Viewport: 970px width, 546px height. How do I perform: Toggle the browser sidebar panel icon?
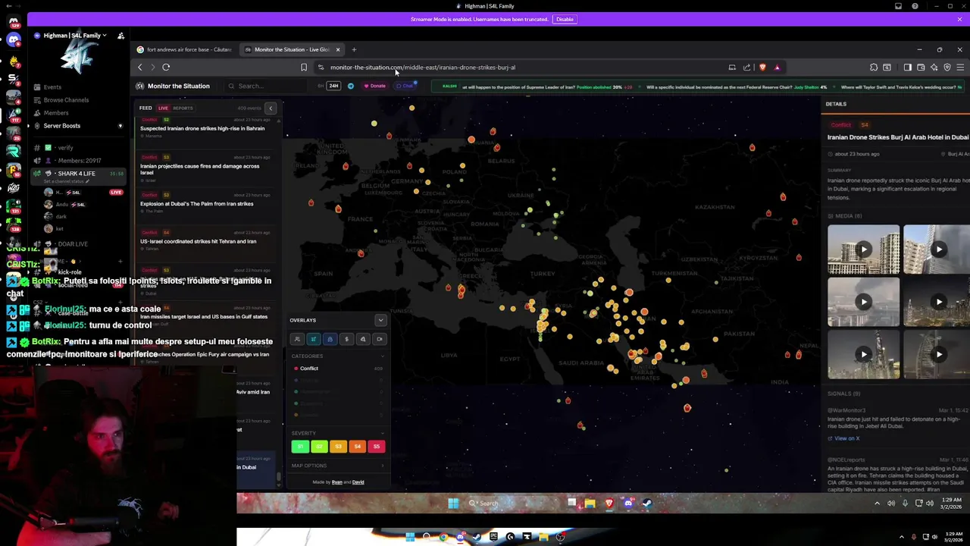point(908,67)
